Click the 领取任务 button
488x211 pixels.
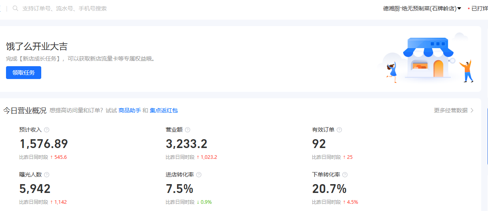tap(24, 73)
